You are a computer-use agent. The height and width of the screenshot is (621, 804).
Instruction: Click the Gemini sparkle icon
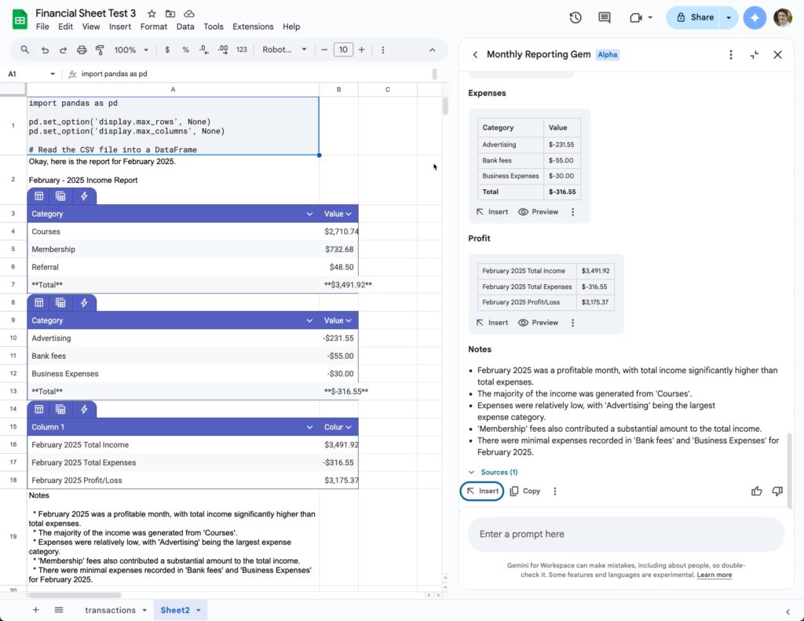coord(755,17)
